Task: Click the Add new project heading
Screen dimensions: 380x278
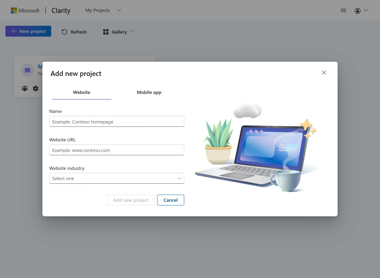Action: click(x=76, y=74)
